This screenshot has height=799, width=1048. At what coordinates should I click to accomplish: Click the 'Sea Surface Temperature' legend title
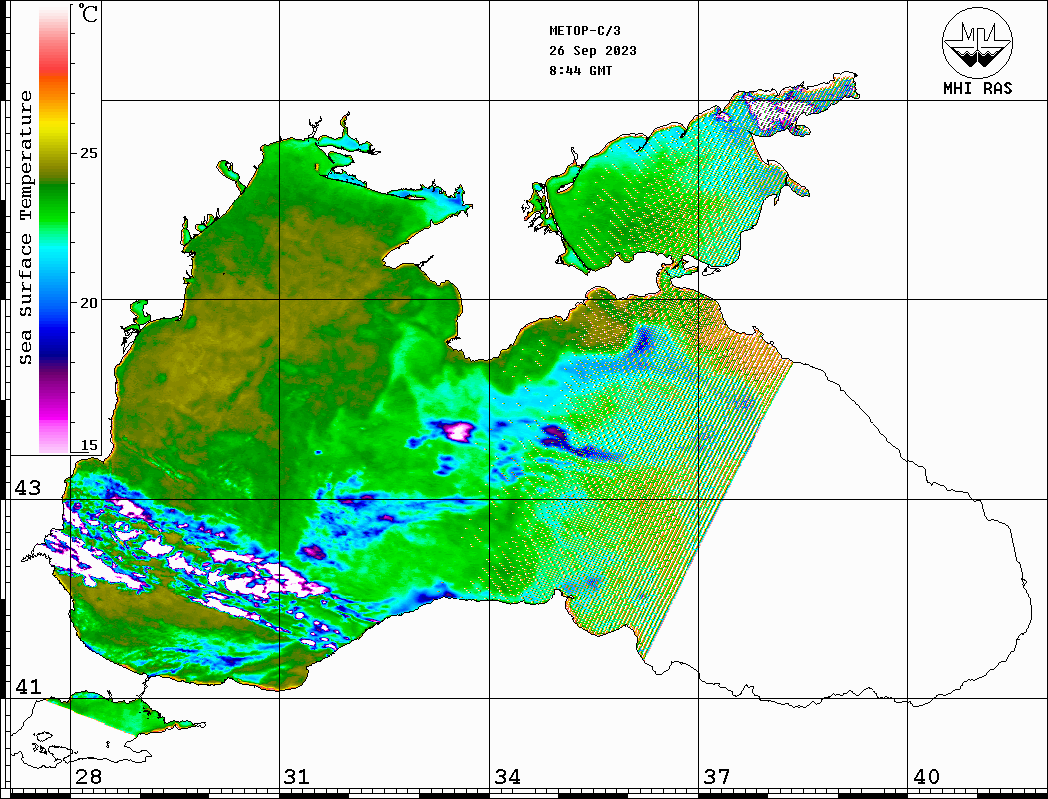25,227
